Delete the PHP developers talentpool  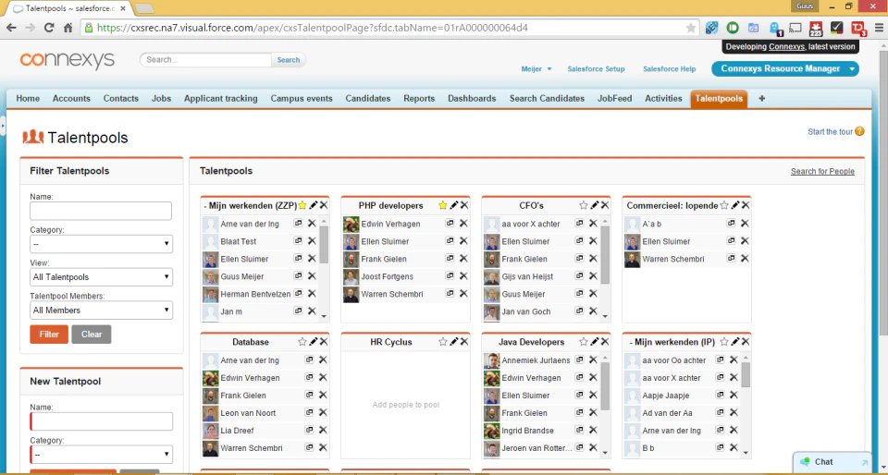(463, 205)
